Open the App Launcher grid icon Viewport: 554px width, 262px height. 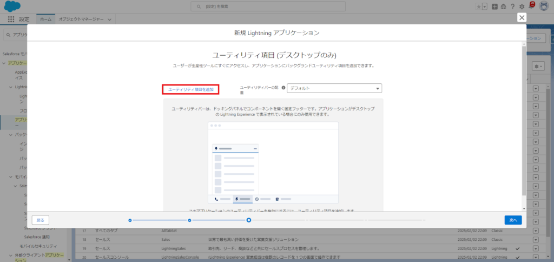point(11,19)
